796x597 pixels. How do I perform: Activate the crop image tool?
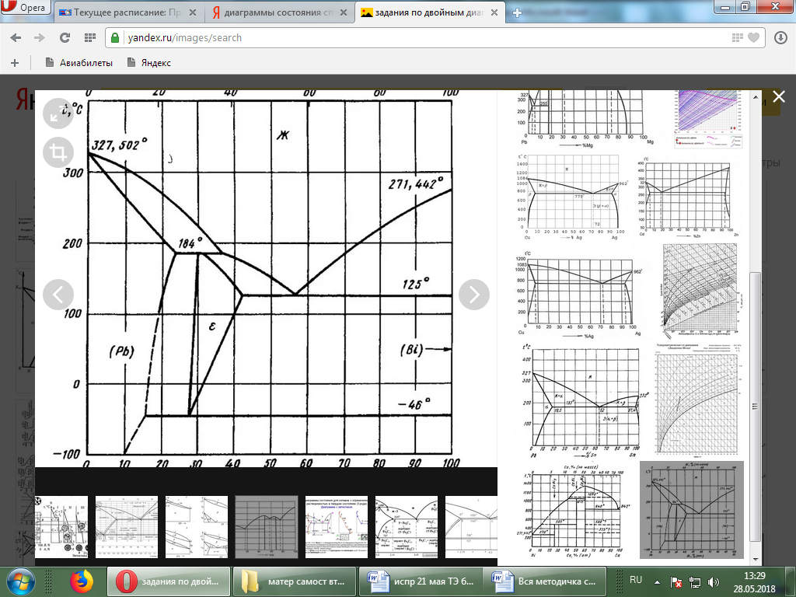[58, 152]
